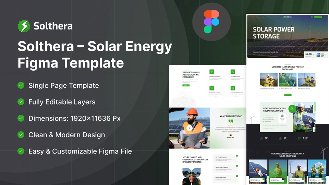This screenshot has width=329, height=185.
Task: Open the Site Visit & Consultation card
Action: (225, 159)
